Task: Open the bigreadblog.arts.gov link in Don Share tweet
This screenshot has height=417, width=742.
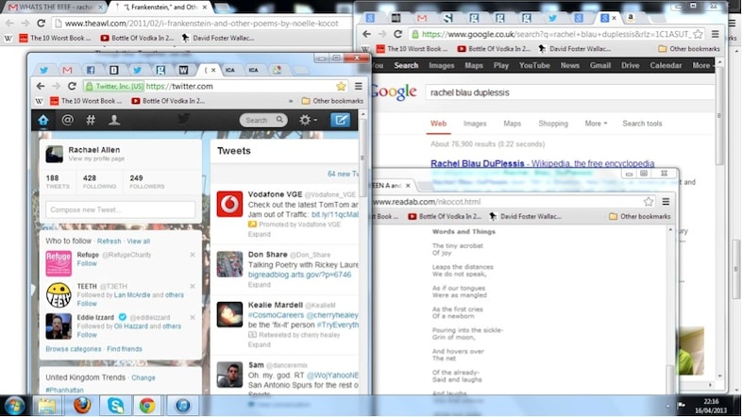Action: [299, 275]
